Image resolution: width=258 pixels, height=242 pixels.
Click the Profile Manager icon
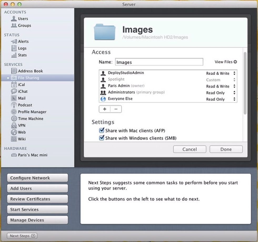click(14, 112)
